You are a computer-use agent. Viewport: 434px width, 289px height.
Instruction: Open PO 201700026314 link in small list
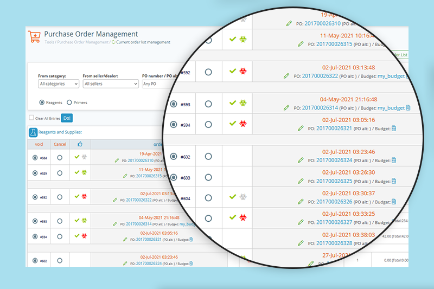tap(139, 224)
